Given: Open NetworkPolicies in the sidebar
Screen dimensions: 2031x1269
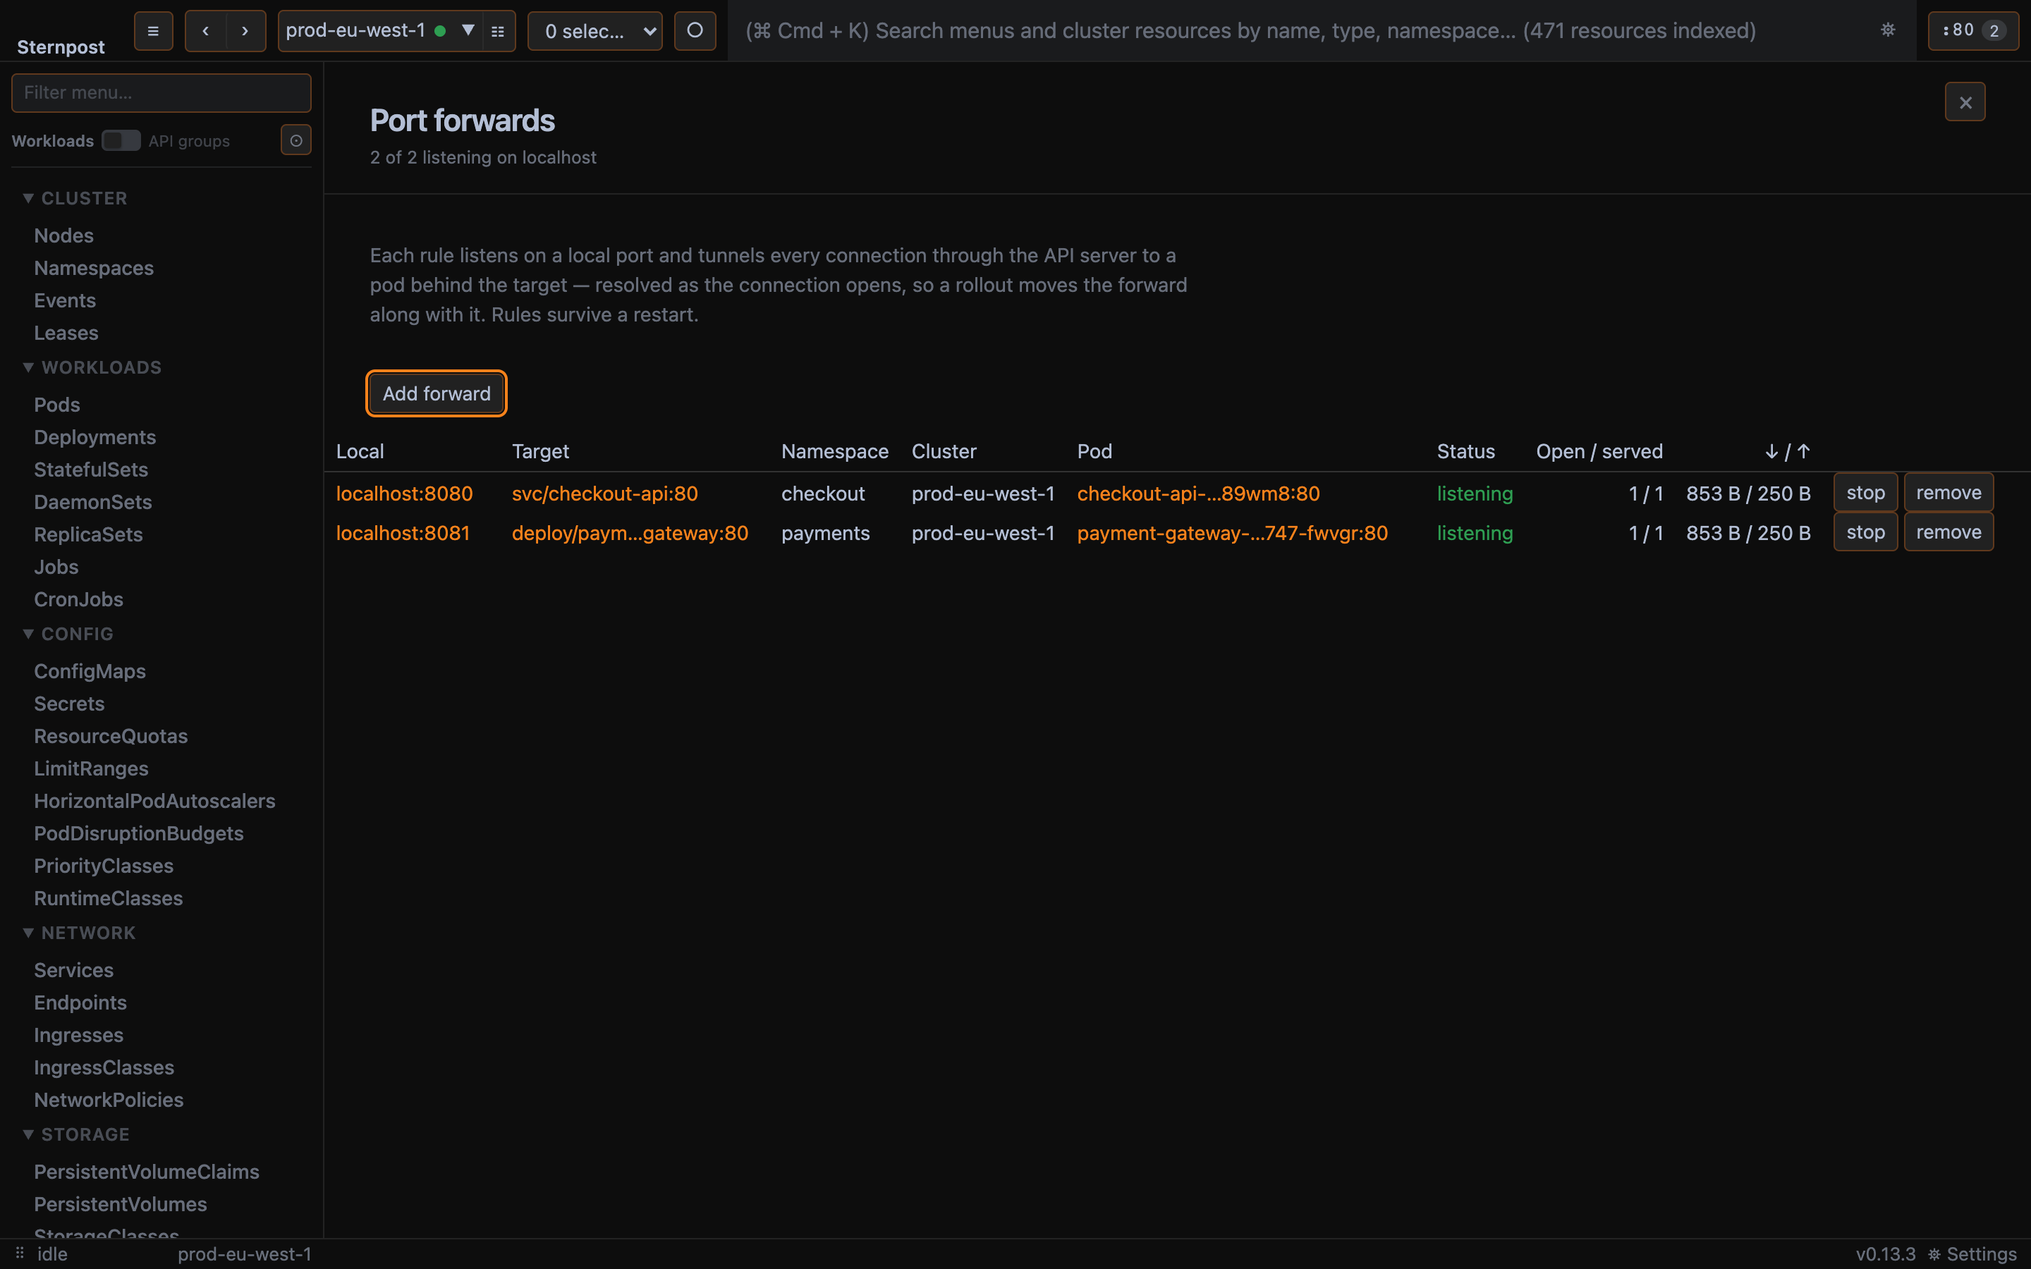Looking at the screenshot, I should point(109,1100).
